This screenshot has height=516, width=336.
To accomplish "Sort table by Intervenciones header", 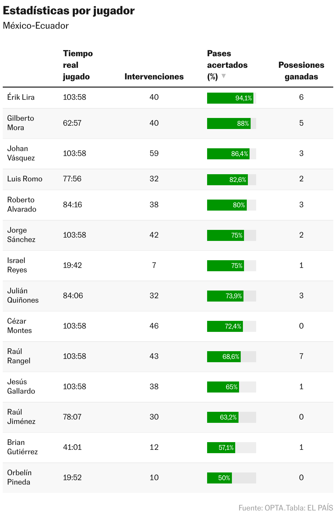I will click(x=154, y=77).
